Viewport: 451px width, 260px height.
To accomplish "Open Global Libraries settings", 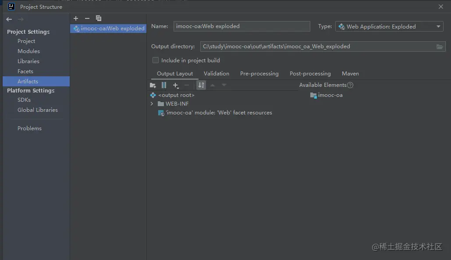I will click(x=37, y=110).
